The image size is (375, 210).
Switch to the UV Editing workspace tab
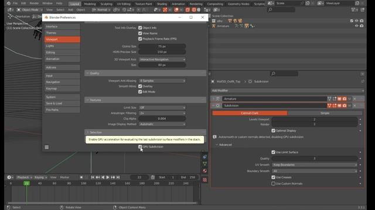[124, 4]
